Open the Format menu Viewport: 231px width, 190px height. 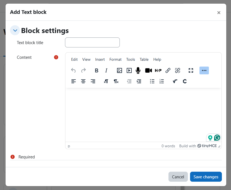(x=115, y=59)
